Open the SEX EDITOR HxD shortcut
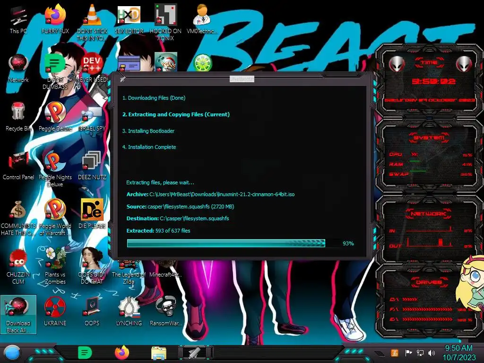 pos(129,19)
